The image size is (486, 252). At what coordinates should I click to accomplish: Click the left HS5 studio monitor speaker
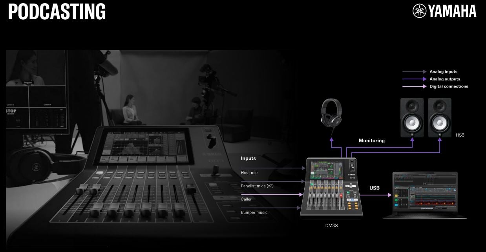[412, 118]
